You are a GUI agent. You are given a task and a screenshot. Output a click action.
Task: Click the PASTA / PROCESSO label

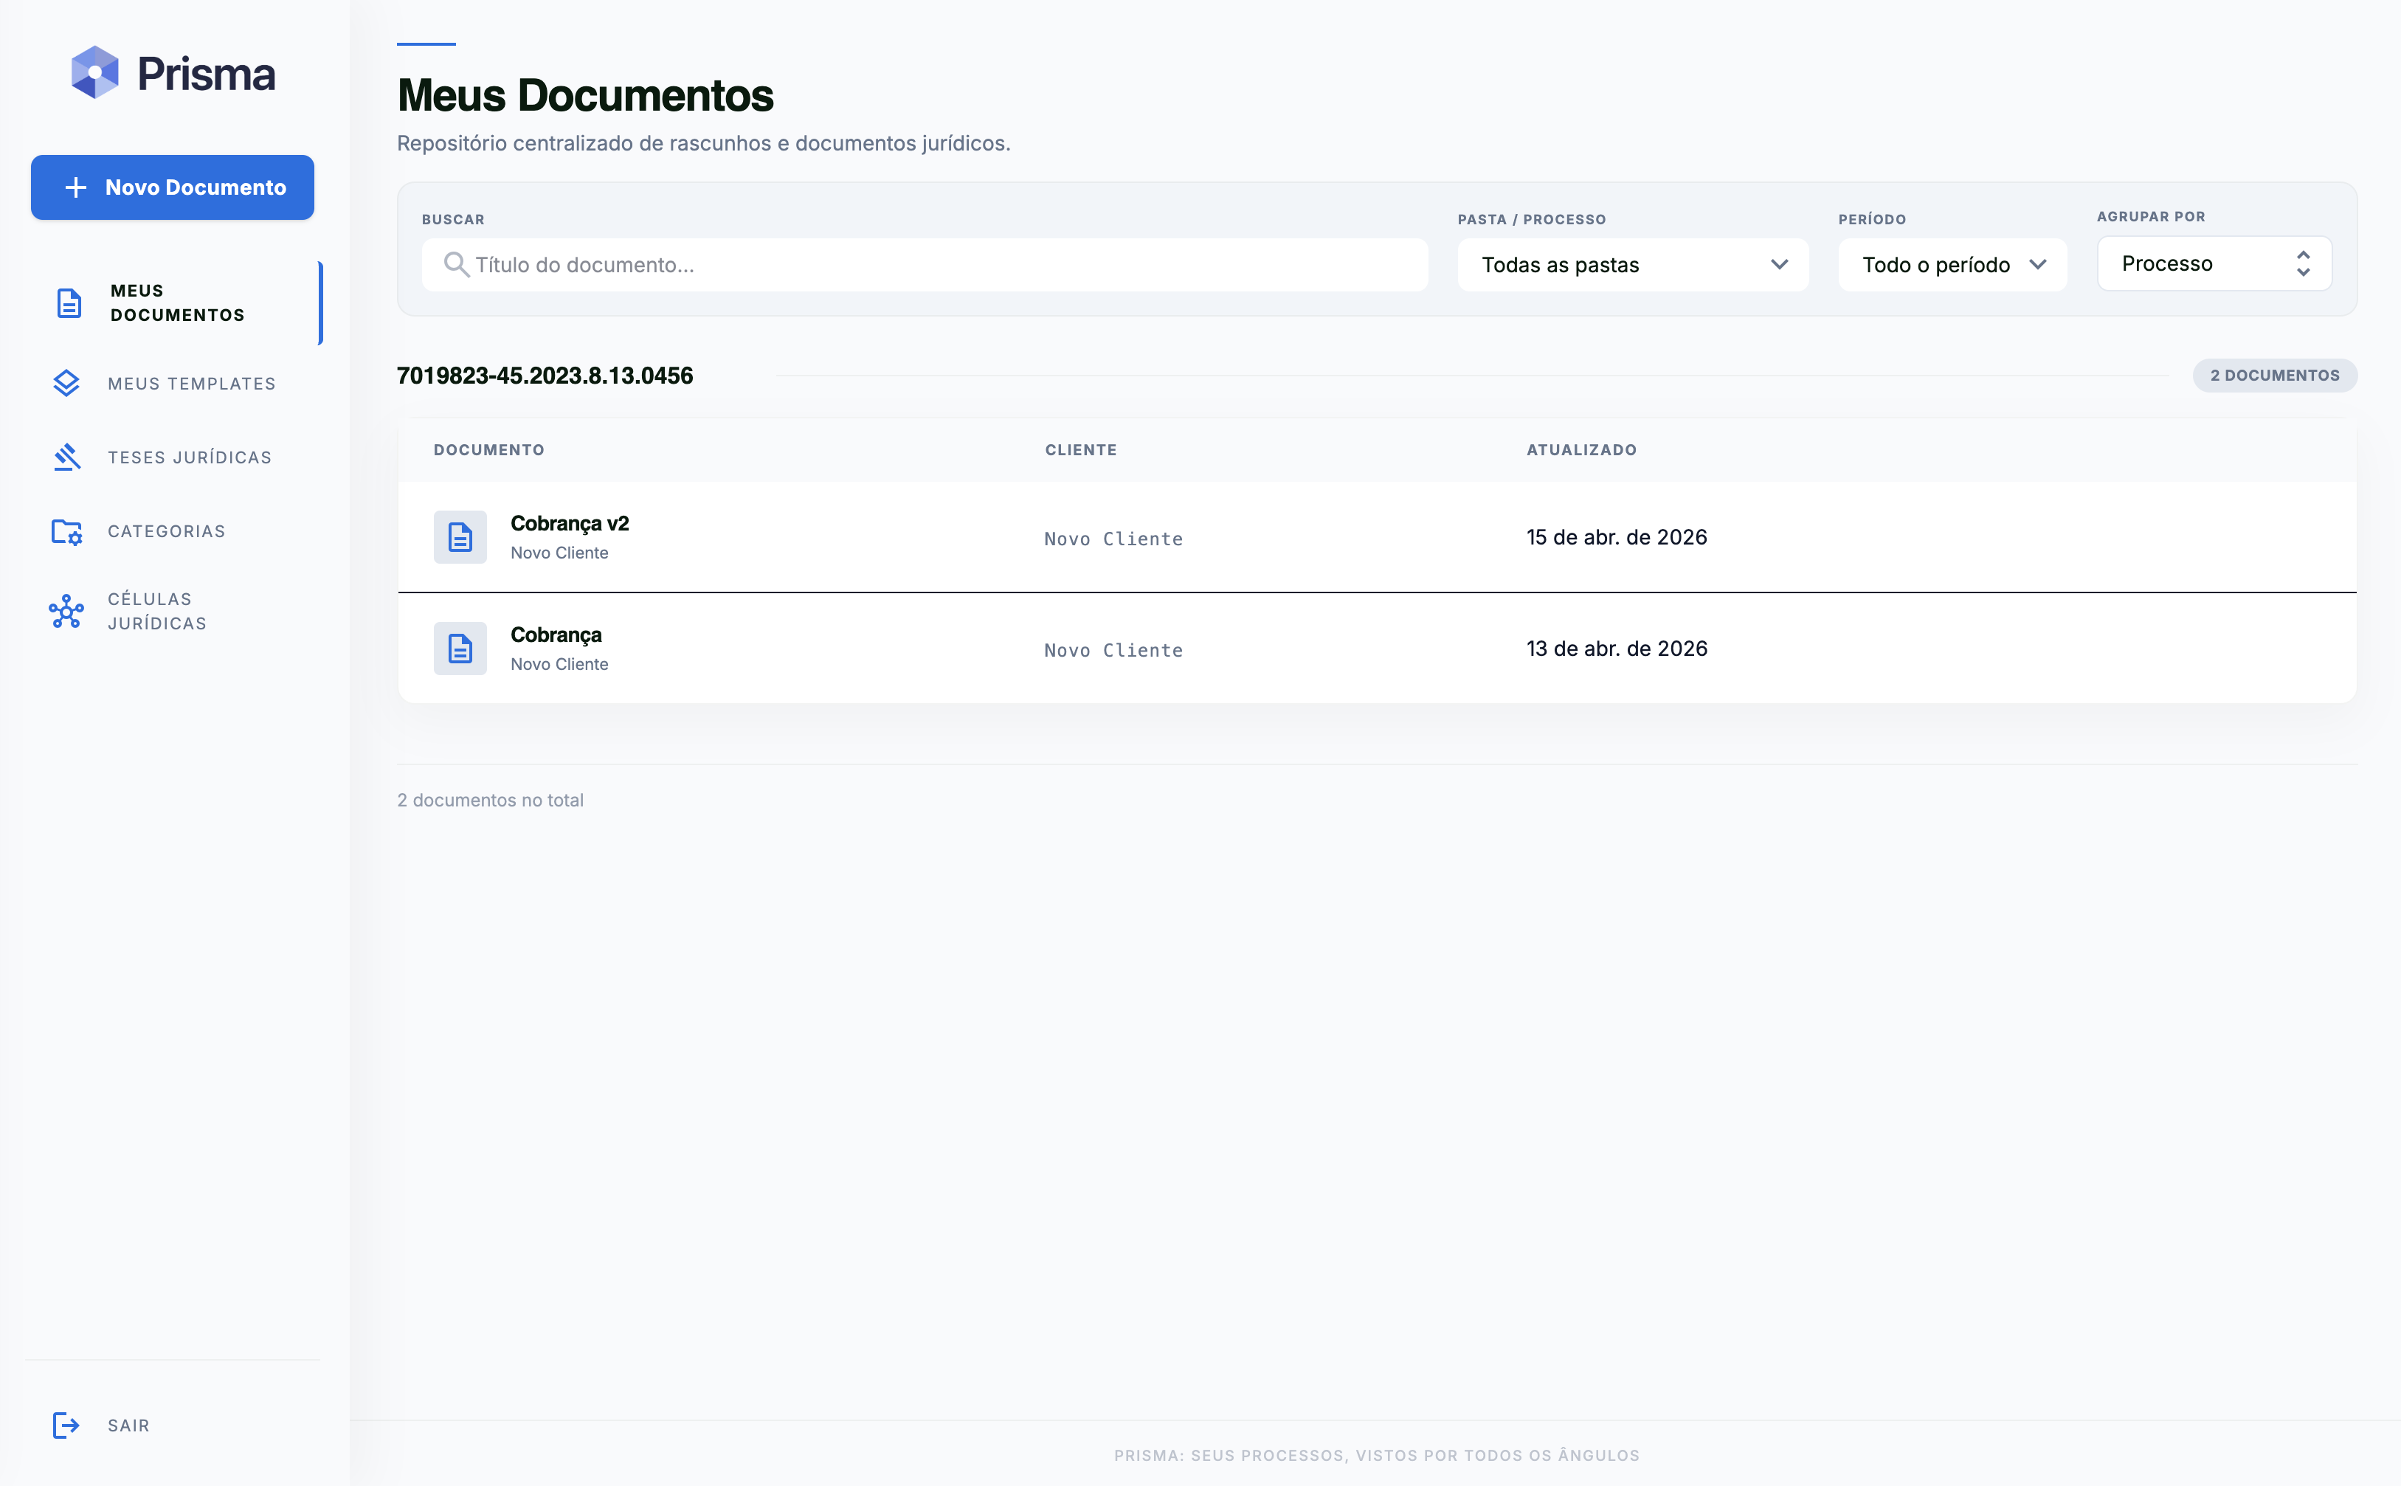tap(1531, 219)
